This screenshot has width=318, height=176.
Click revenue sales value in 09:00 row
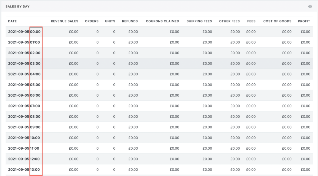point(74,127)
